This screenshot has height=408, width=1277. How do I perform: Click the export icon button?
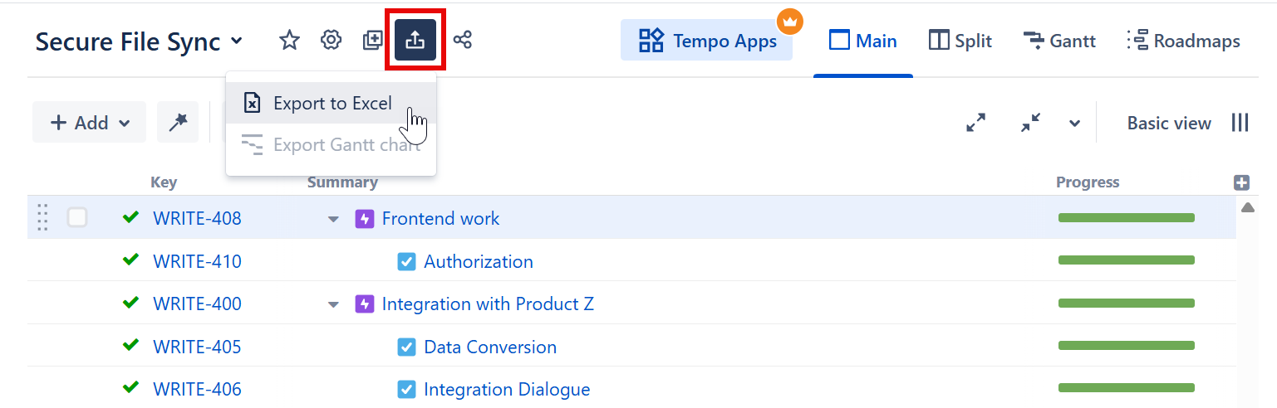(415, 40)
